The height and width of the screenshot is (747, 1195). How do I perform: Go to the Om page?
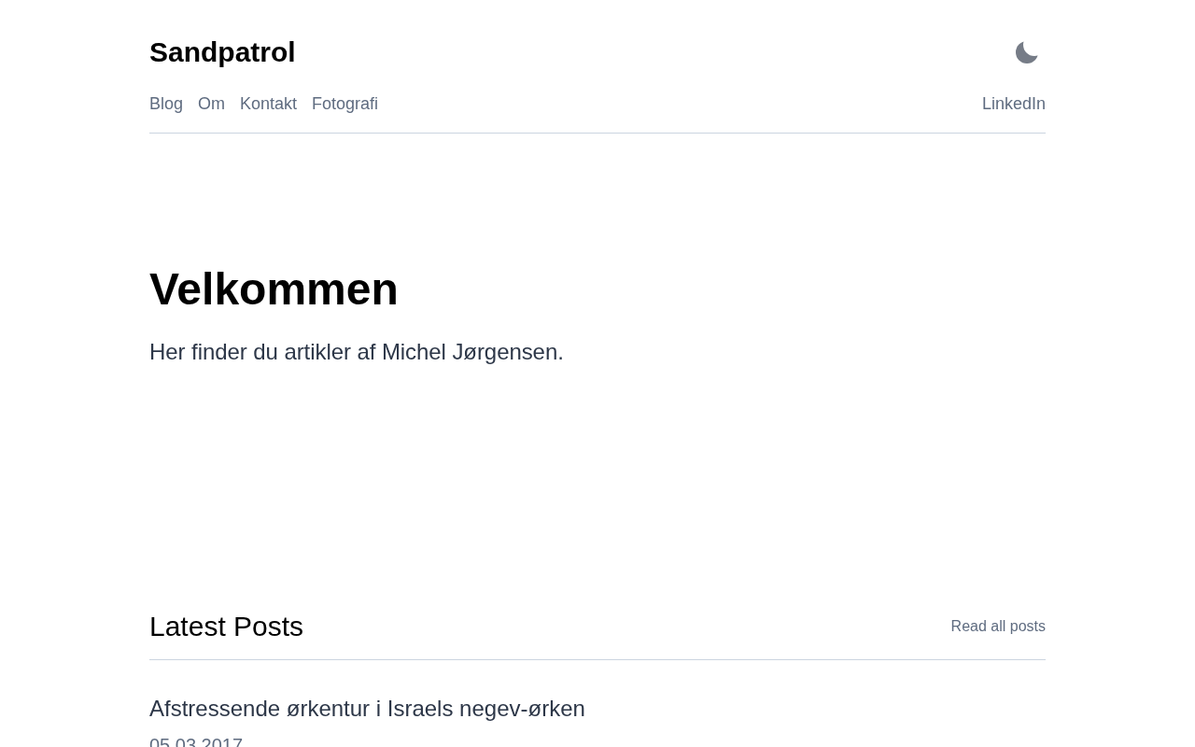(x=211, y=104)
